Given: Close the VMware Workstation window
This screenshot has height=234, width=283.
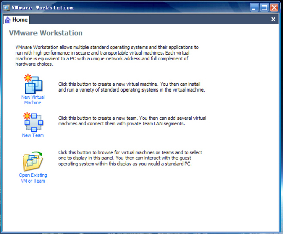Looking at the screenshot, I should pyautogui.click(x=274, y=8).
